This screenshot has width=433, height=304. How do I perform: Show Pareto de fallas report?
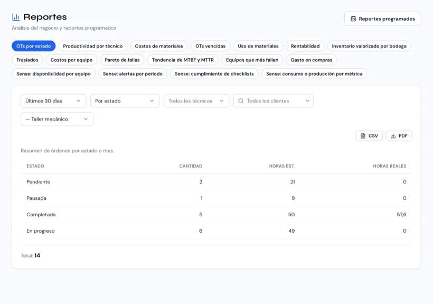[122, 60]
